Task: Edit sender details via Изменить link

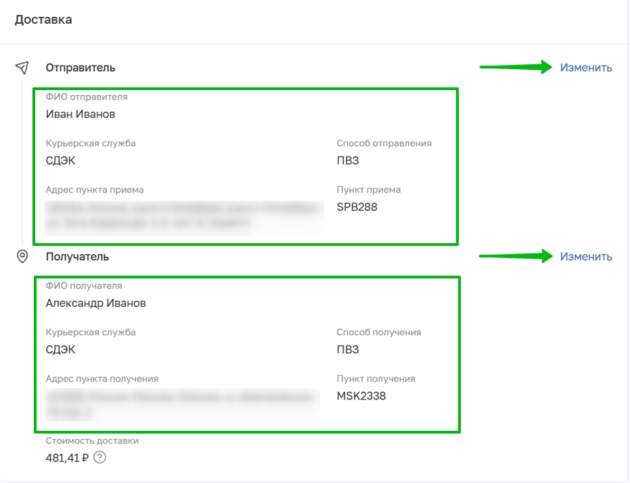Action: (586, 68)
